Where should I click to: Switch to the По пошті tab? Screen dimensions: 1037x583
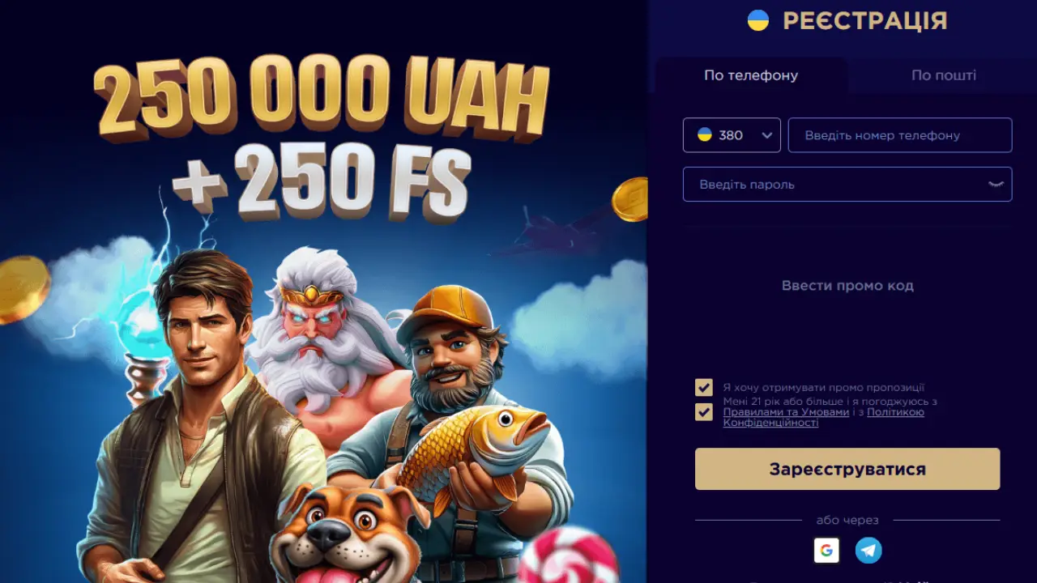(943, 75)
